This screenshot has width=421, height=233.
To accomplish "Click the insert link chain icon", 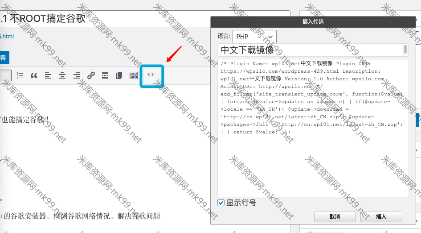I will click(x=91, y=75).
